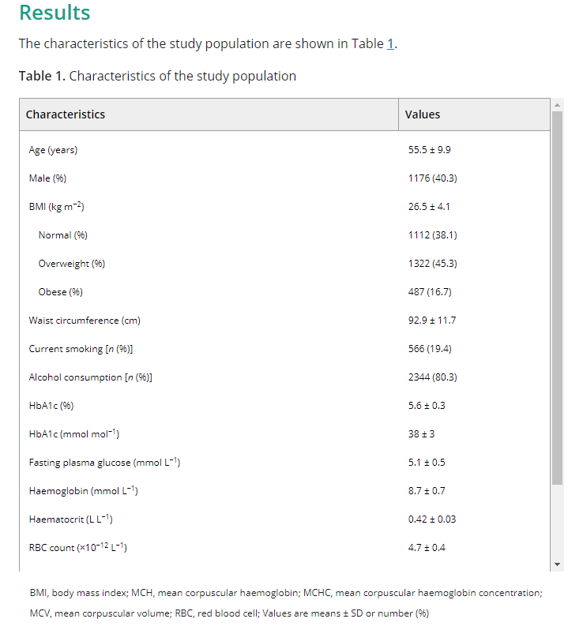Click the table's vertical scrollbar thumb
This screenshot has width=583, height=630.
[557, 298]
